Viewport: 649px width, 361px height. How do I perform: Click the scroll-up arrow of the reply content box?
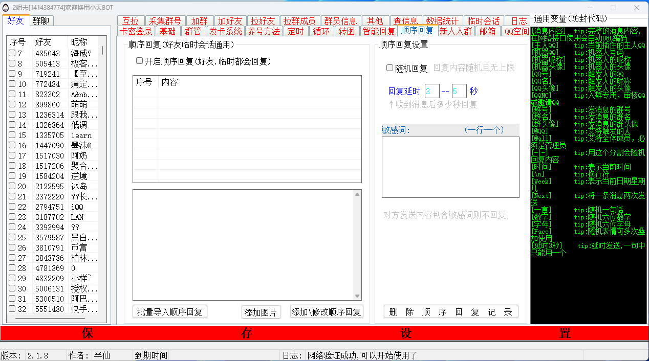tap(358, 194)
